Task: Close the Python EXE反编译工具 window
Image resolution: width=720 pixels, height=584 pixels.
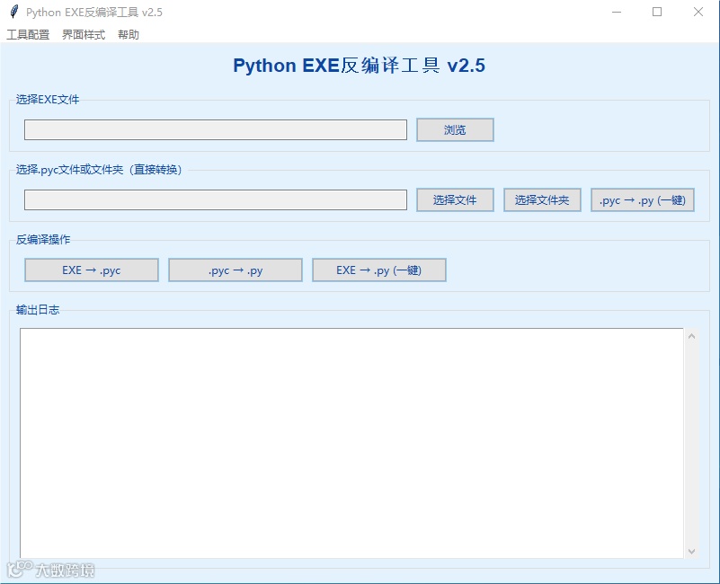Action: click(x=698, y=12)
